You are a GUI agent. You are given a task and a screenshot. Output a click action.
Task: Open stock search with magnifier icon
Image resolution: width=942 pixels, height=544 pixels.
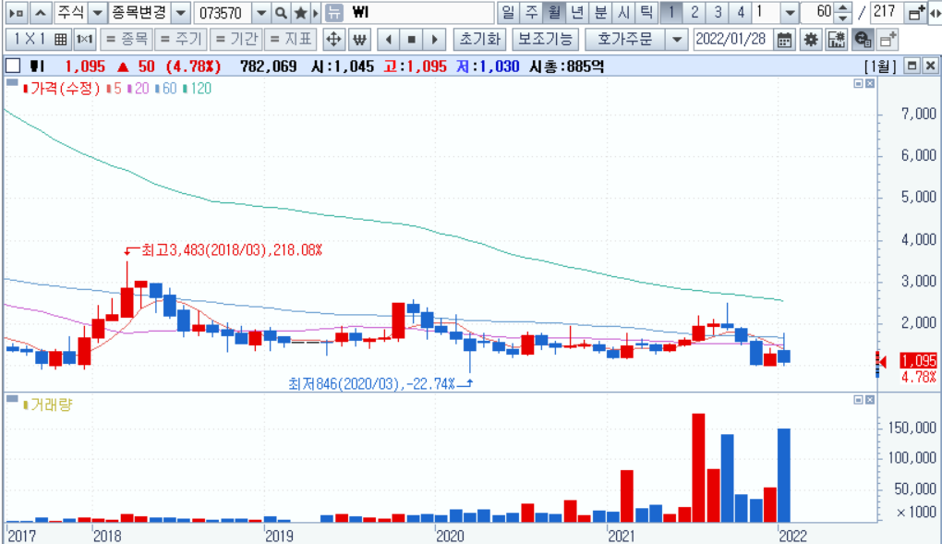pyautogui.click(x=281, y=13)
